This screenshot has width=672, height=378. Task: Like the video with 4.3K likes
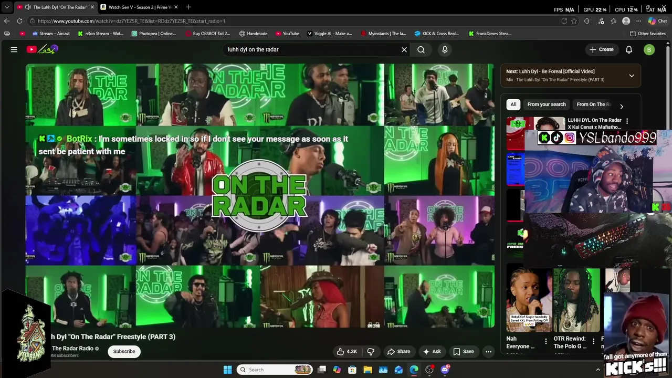pyautogui.click(x=346, y=352)
